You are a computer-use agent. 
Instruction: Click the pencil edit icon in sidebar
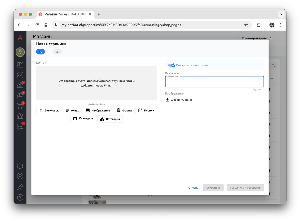click(20, 187)
